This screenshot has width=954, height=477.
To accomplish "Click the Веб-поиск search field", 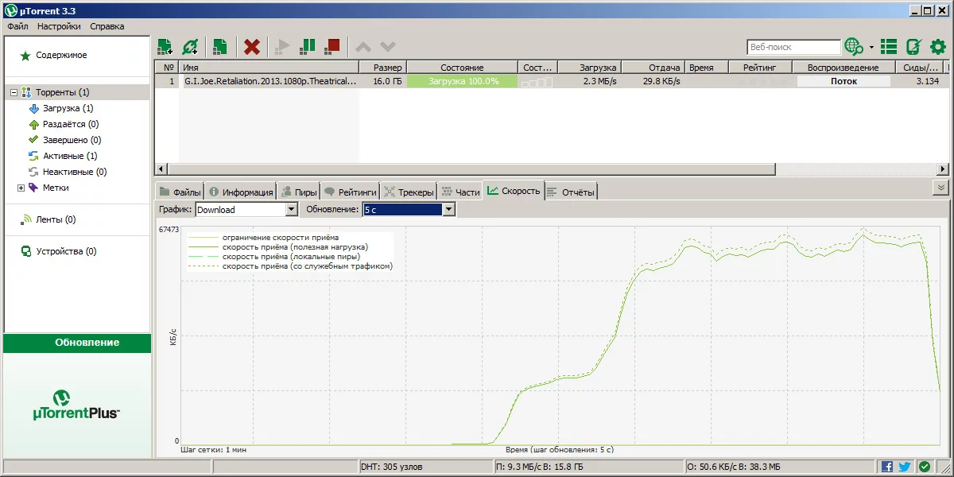I will point(793,47).
